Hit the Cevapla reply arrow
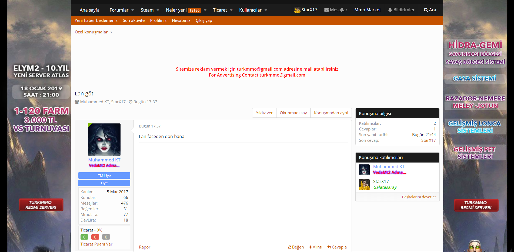Image resolution: width=514 pixels, height=252 pixels. click(x=329, y=247)
